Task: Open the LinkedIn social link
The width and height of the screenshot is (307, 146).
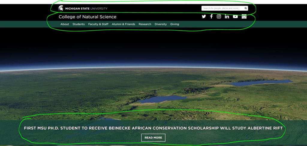Action: pos(227,16)
